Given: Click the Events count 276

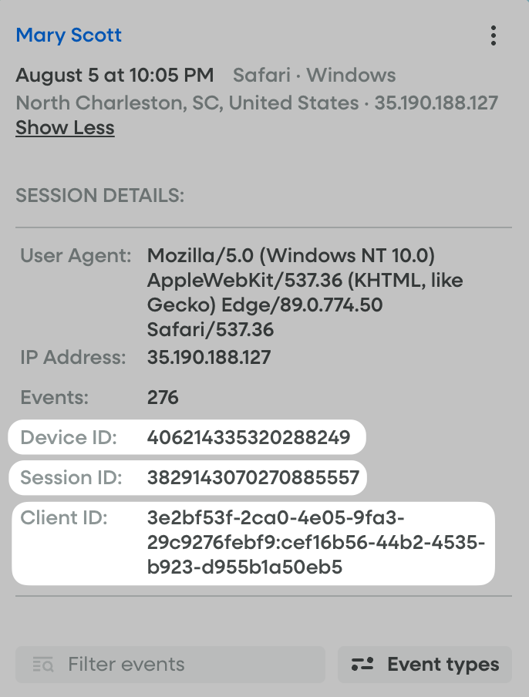Looking at the screenshot, I should point(163,398).
